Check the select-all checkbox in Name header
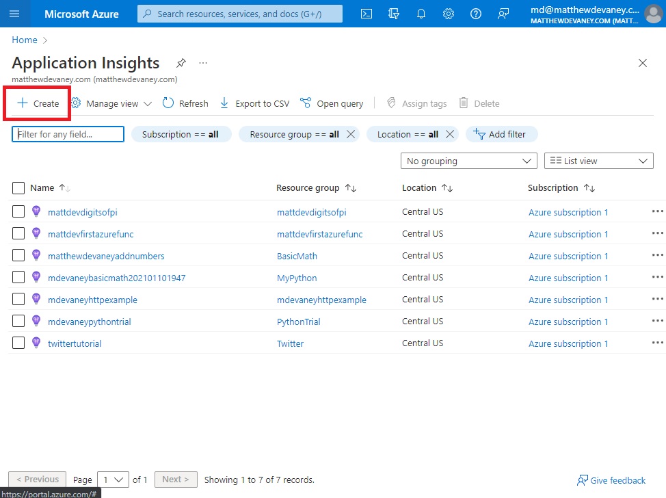The width and height of the screenshot is (666, 498). (18, 187)
